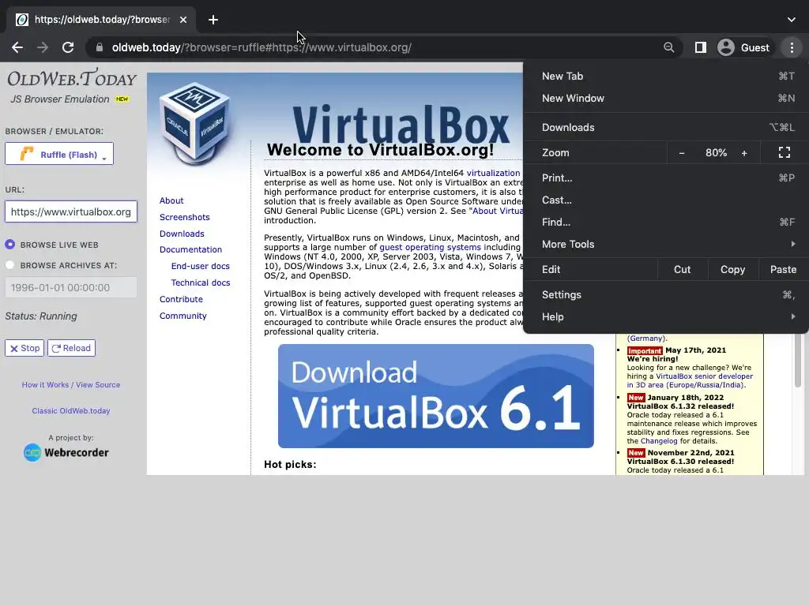Click VirtualBox senior developer link

(x=704, y=376)
